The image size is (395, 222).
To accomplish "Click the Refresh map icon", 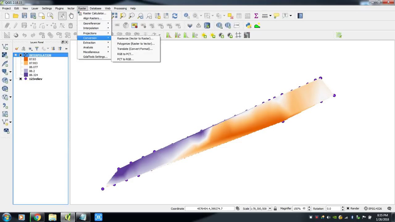I will coord(175,16).
